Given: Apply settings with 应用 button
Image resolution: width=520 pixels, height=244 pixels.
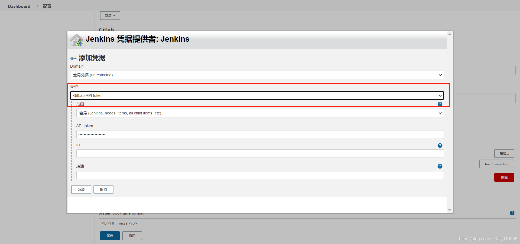Looking at the screenshot, I should (x=132, y=236).
